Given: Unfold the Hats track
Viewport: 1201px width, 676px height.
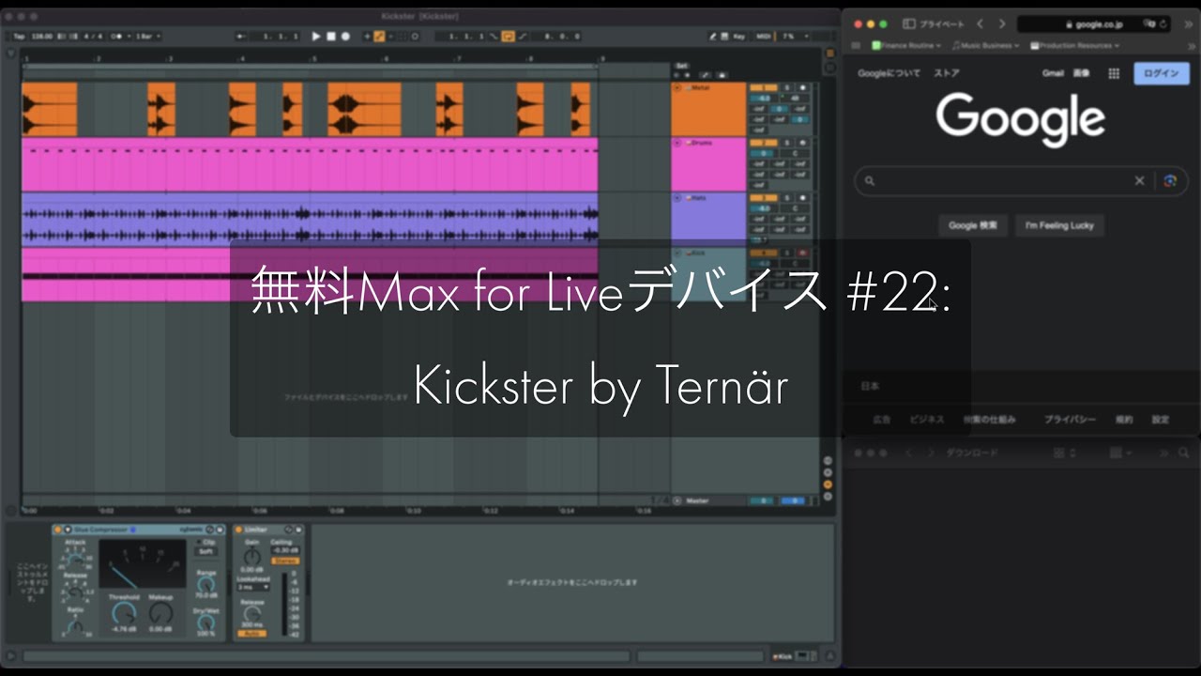Looking at the screenshot, I should click(677, 198).
